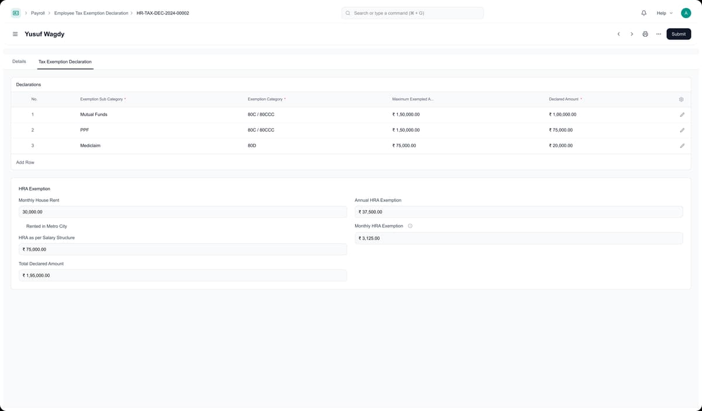Go to next document with right arrow
Screen dimensions: 702x411
click(x=632, y=34)
